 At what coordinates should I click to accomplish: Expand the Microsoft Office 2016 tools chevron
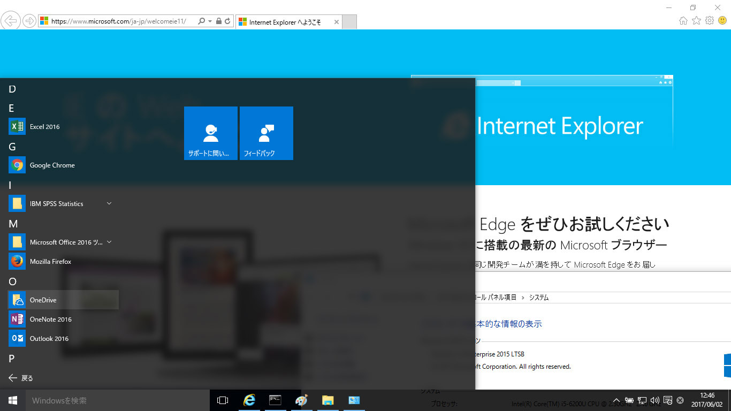[109, 242]
